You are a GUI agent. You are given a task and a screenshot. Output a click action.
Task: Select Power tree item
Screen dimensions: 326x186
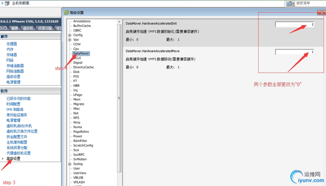pyautogui.click(x=77, y=136)
